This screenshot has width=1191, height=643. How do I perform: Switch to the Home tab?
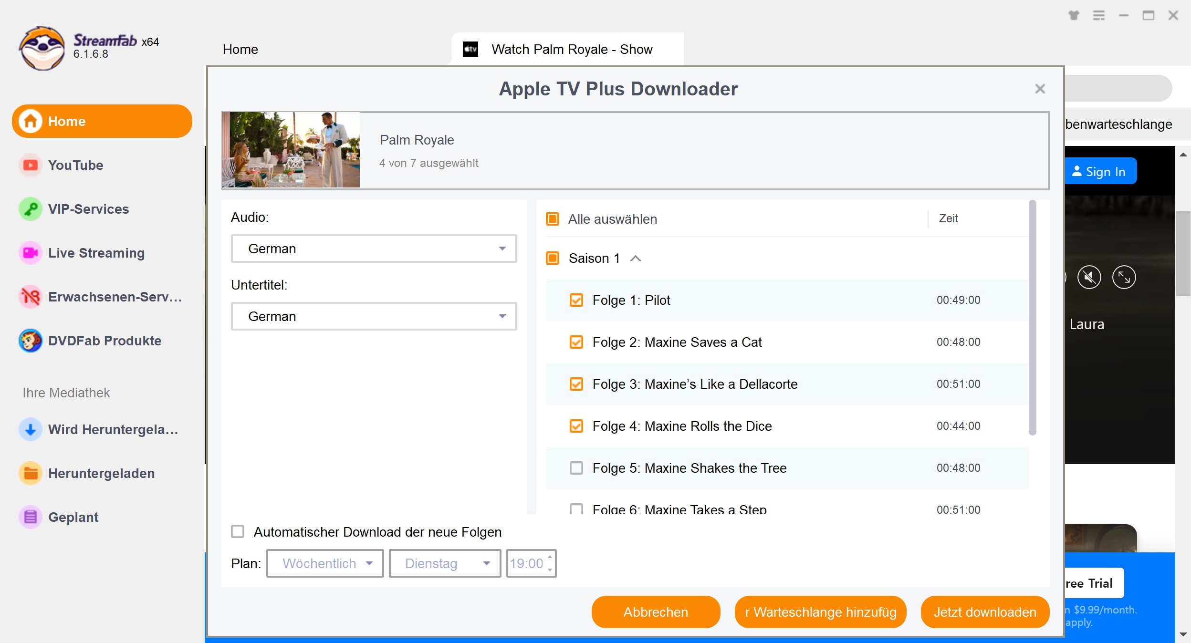coord(240,49)
